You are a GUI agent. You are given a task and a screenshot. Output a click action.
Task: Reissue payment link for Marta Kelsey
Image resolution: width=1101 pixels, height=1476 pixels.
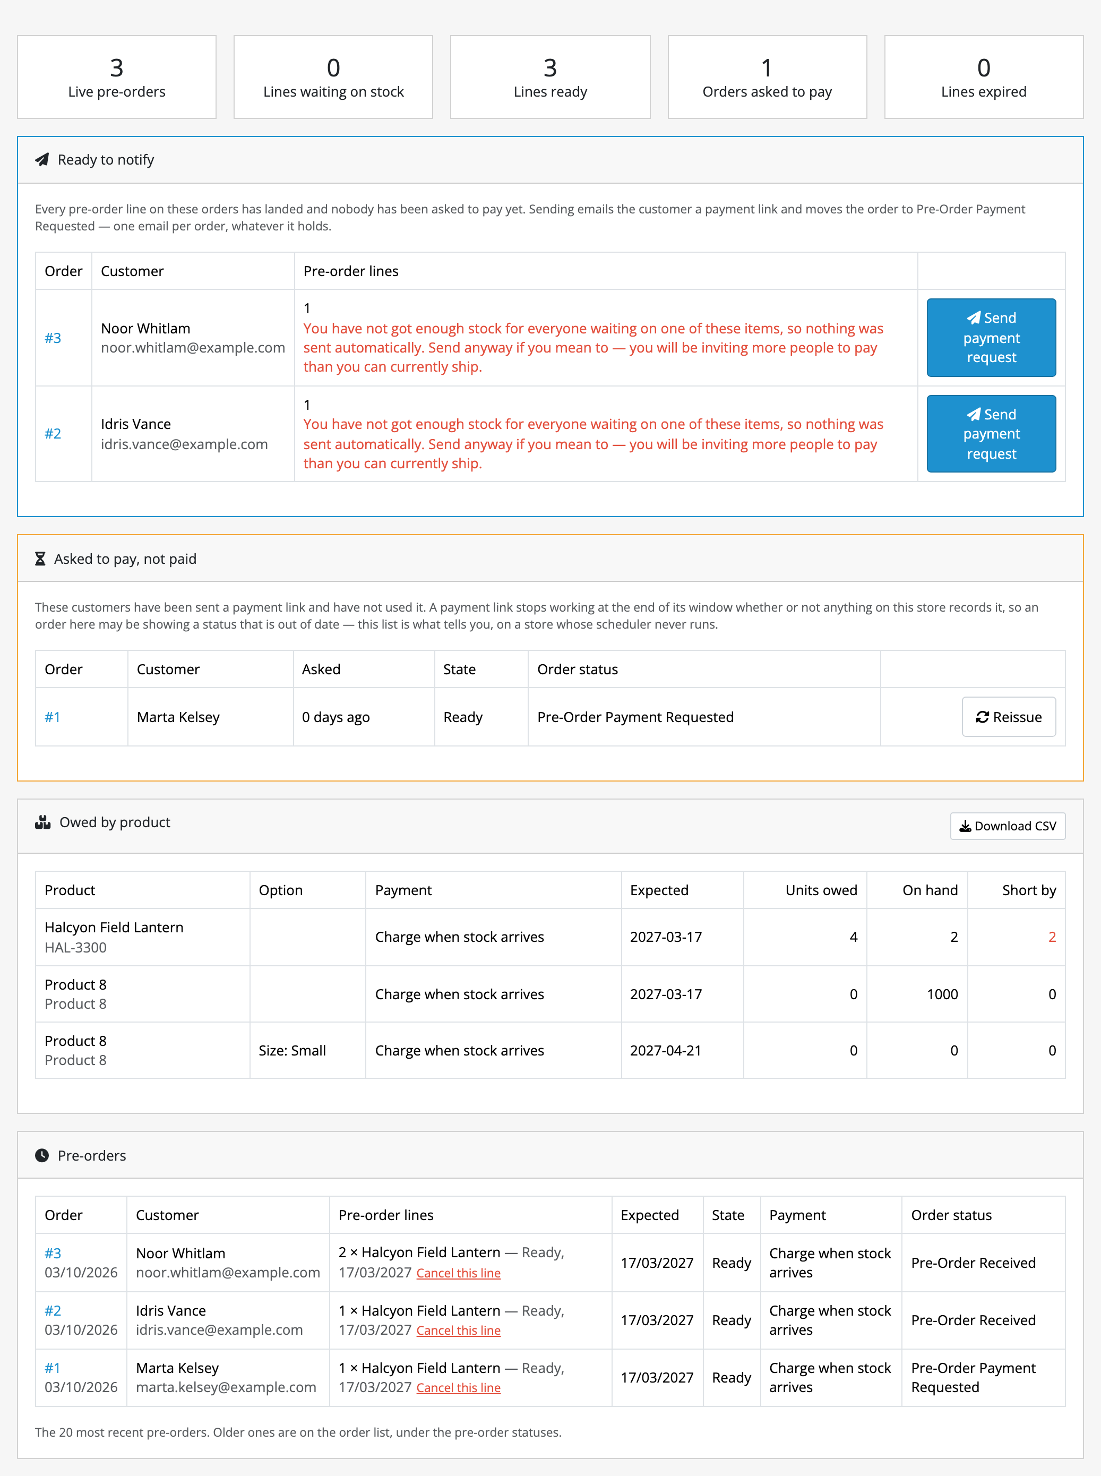(x=1008, y=717)
